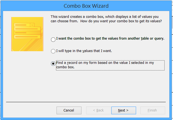Click the yellow combo box illustration
The image size is (173, 120).
point(27,34)
